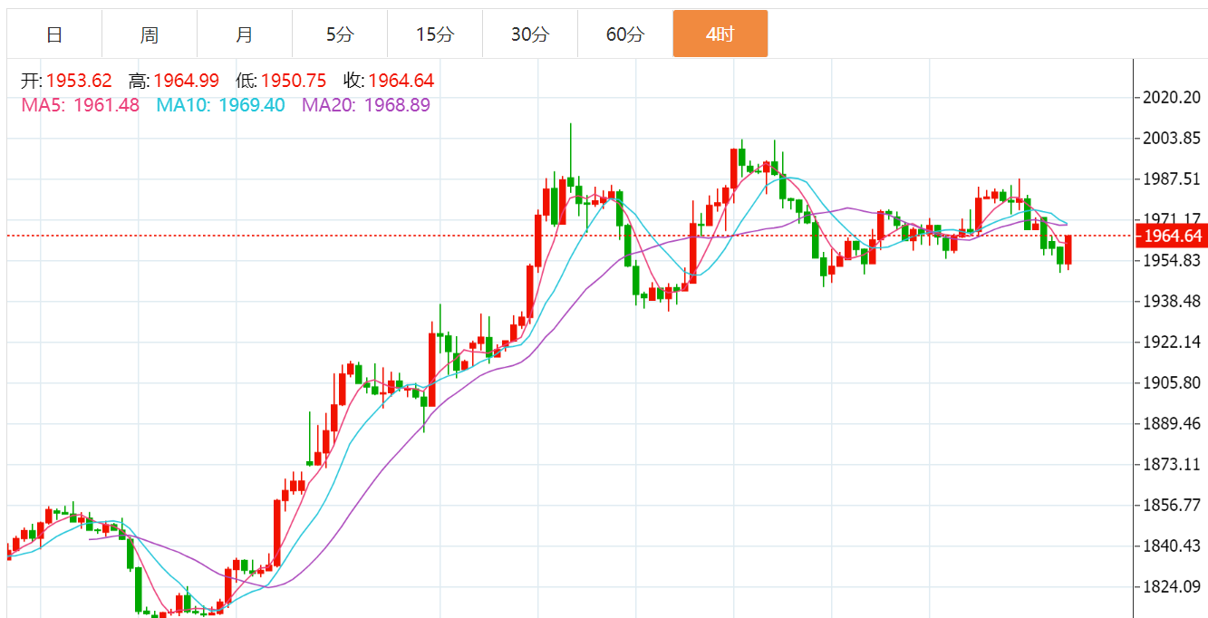Click the red current price tag 1964.64
1208x618 pixels.
(1172, 237)
